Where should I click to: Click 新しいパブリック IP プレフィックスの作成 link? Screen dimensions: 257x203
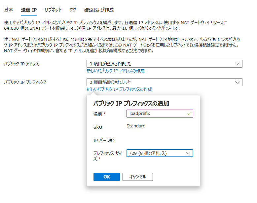point(119,89)
